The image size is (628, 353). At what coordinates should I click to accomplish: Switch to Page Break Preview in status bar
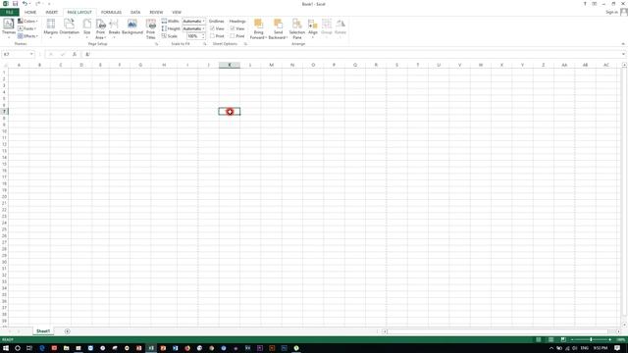563,339
